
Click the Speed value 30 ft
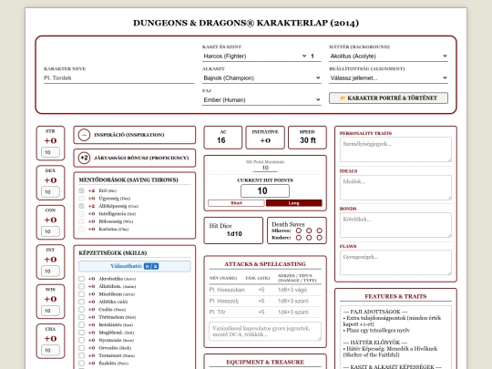[x=308, y=140]
